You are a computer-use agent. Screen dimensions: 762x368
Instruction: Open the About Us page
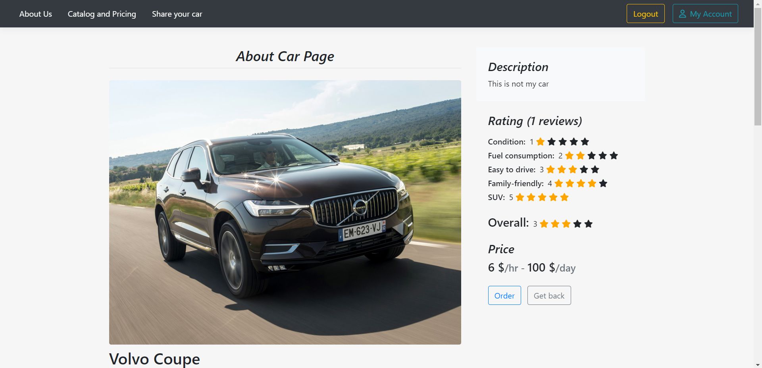(x=36, y=14)
